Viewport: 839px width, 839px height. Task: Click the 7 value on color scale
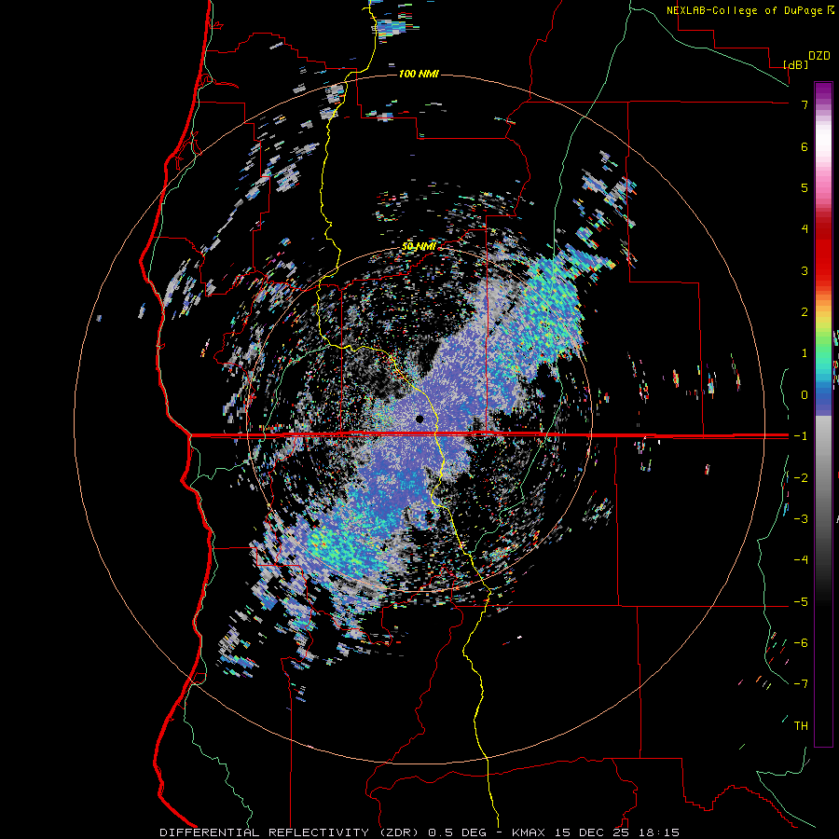805,104
